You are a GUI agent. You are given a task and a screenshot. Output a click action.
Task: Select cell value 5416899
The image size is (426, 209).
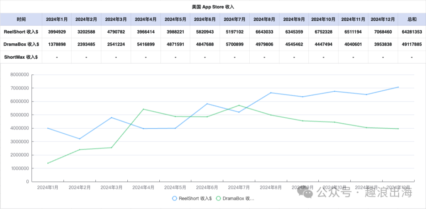[146, 44]
